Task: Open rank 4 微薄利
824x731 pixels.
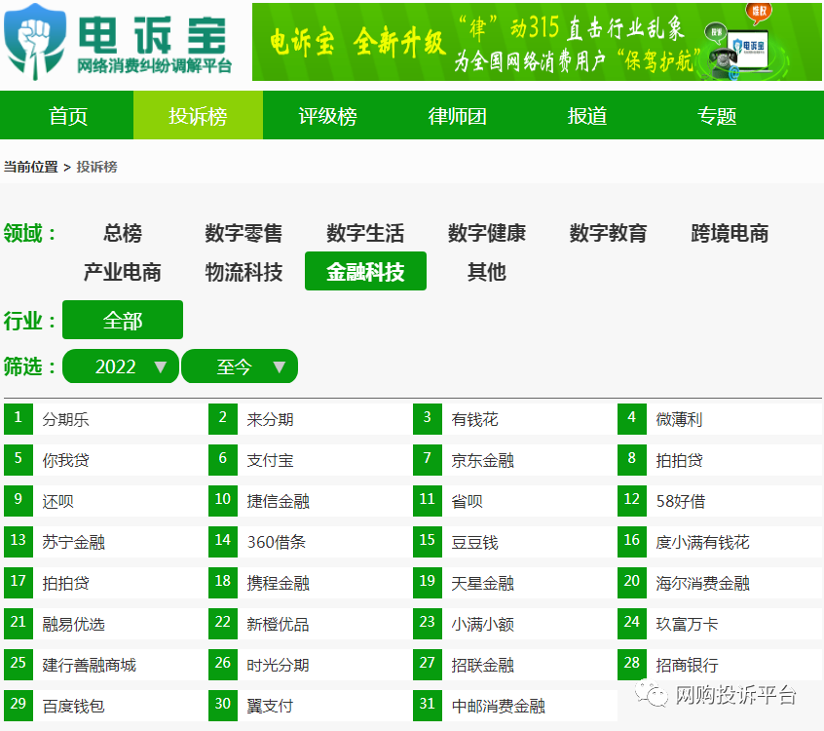Action: tap(718, 419)
